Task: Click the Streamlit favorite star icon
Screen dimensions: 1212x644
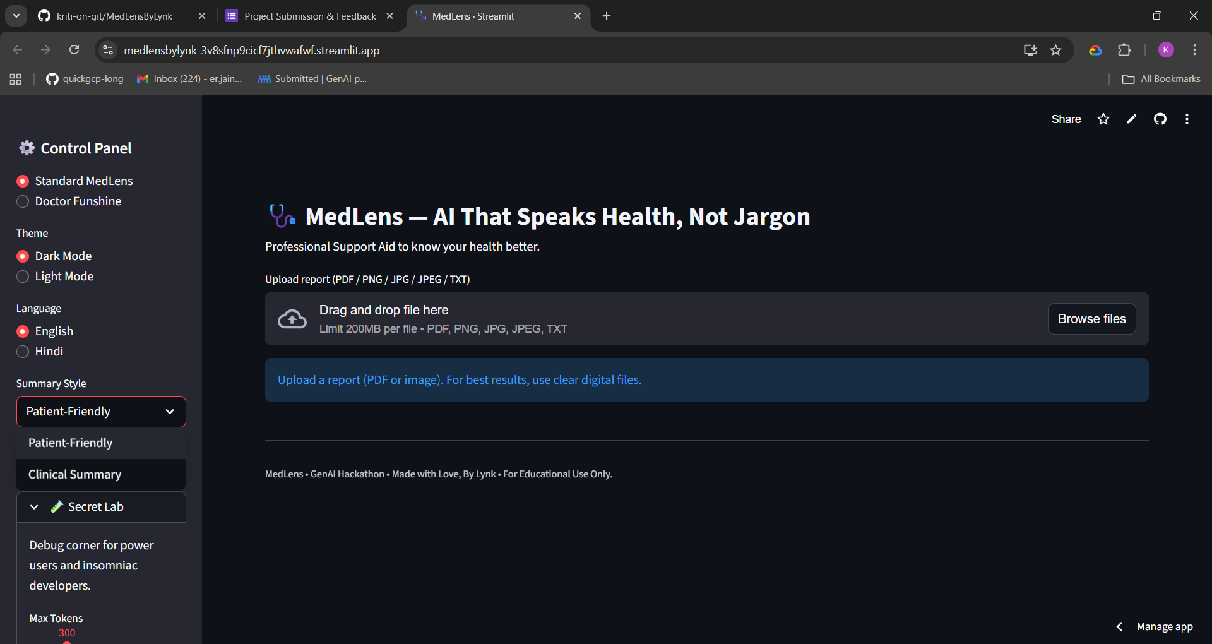Action: coord(1103,119)
